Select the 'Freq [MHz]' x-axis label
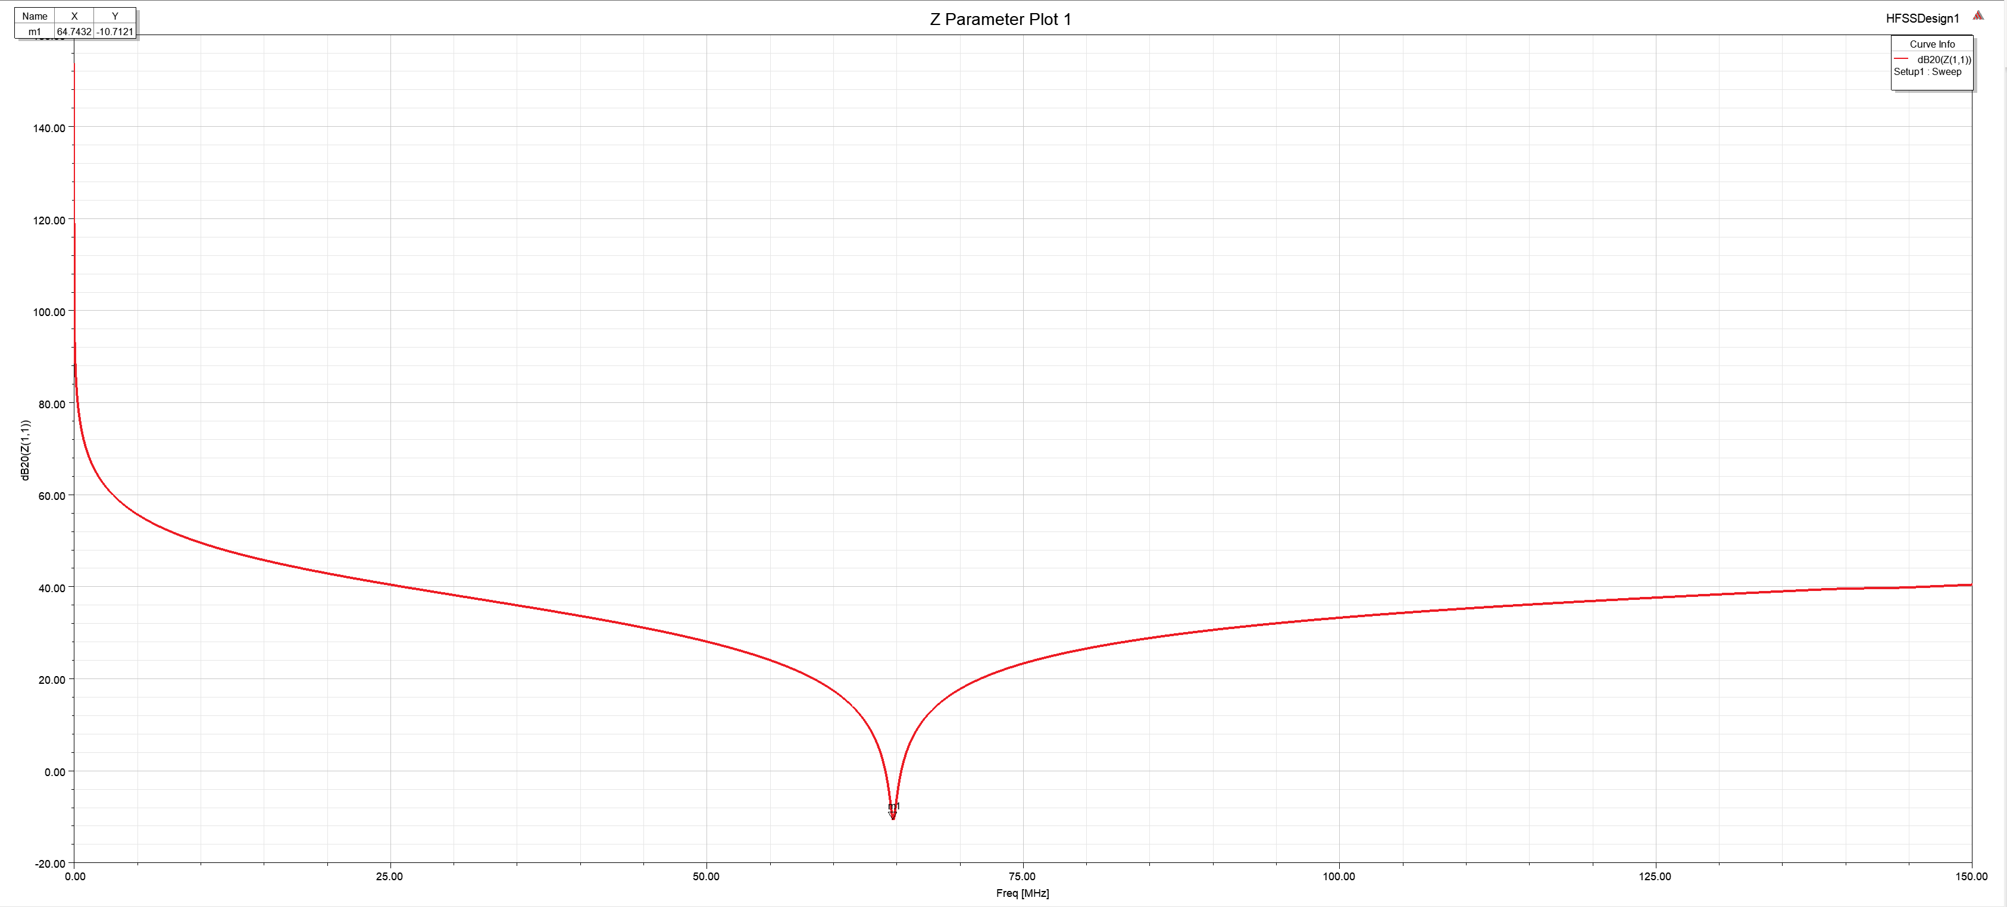This screenshot has width=2007, height=907. click(1022, 893)
